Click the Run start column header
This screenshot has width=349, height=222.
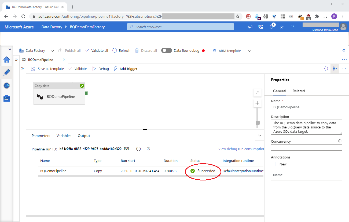click(x=128, y=161)
